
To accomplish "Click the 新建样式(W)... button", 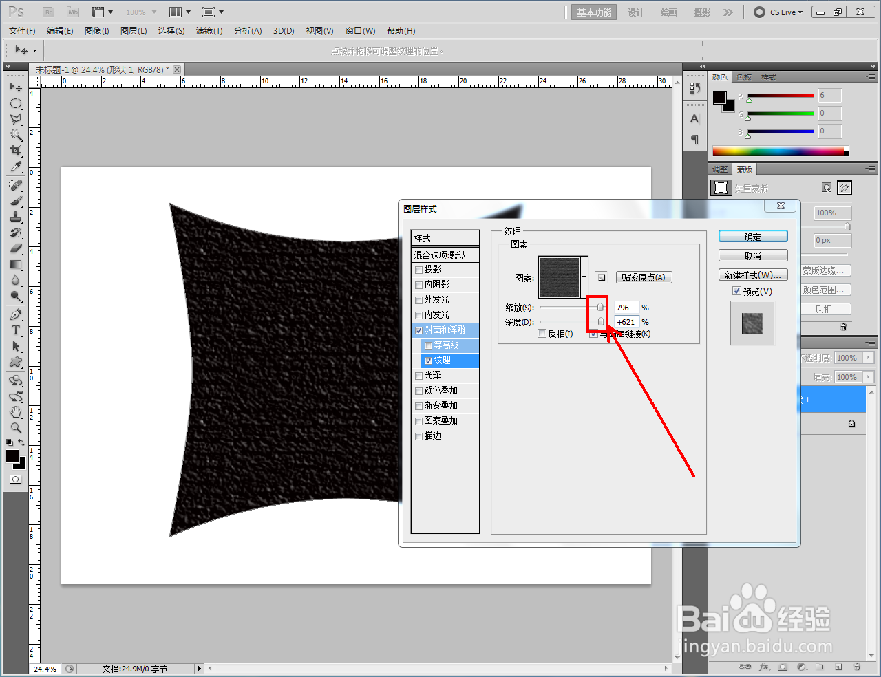I will tap(753, 275).
